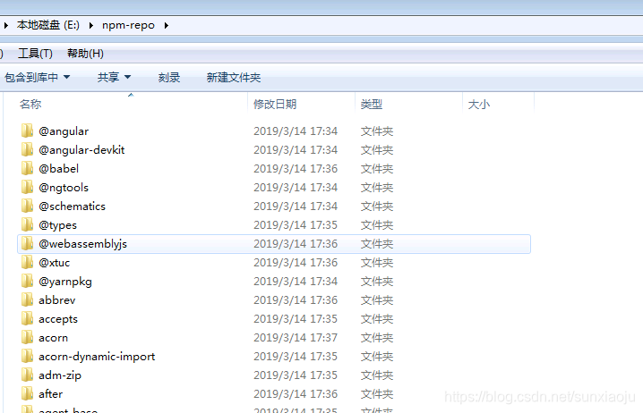Select the accepts folder name

pos(58,319)
